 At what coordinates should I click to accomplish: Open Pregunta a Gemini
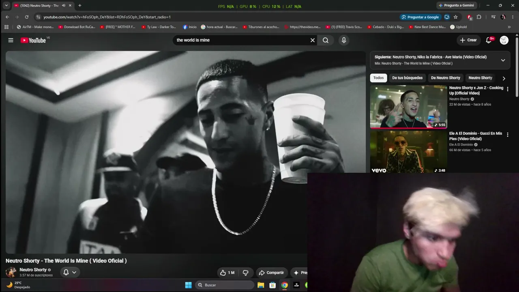[456, 5]
